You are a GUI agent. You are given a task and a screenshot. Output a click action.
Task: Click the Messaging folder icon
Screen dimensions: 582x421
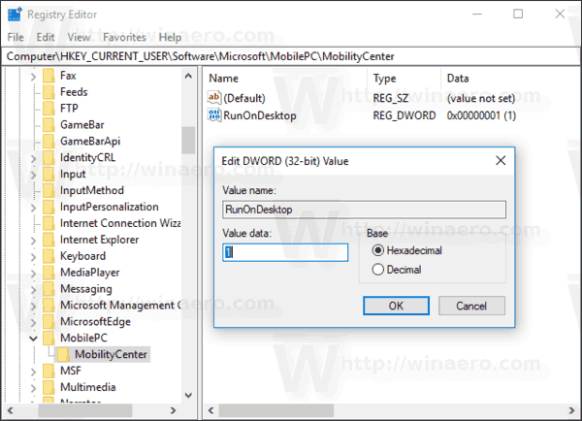pos(48,289)
